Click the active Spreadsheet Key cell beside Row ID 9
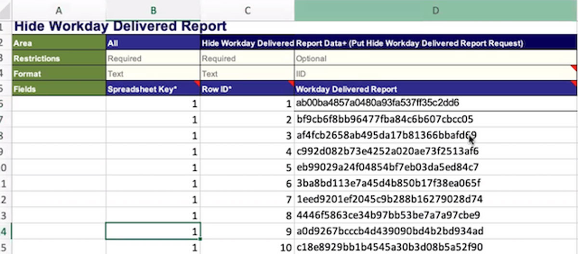Image resolution: width=578 pixels, height=254 pixels. (153, 231)
